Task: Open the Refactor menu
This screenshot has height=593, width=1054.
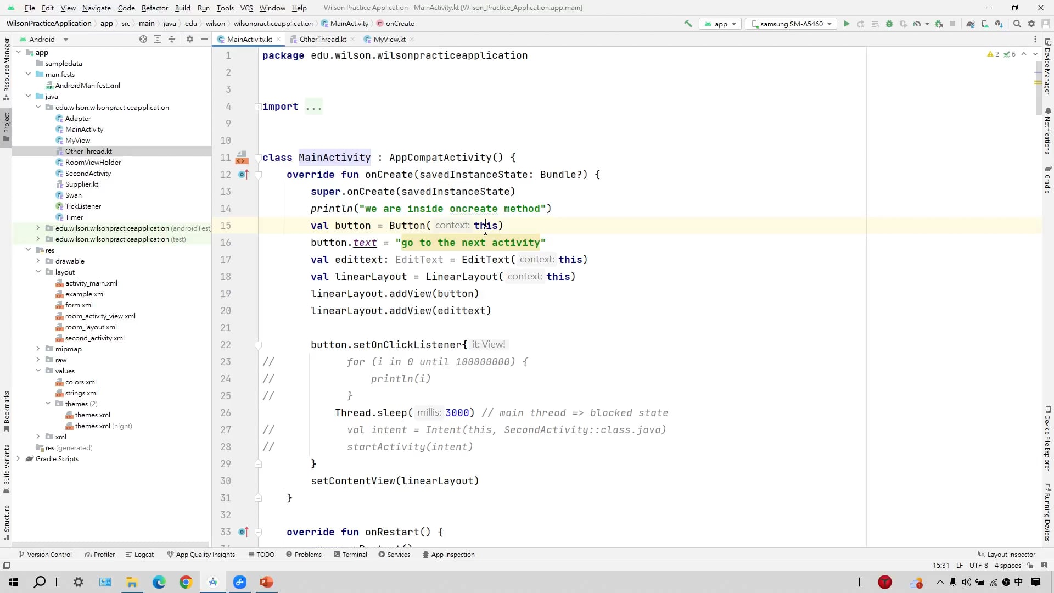Action: tap(154, 8)
